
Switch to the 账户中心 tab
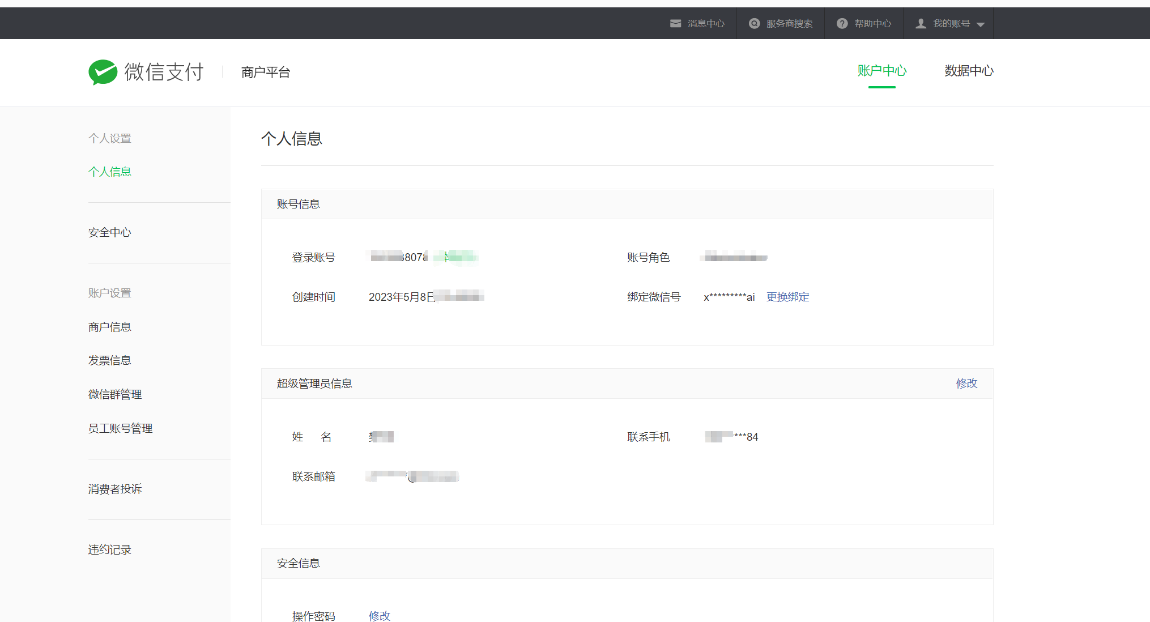tap(881, 71)
